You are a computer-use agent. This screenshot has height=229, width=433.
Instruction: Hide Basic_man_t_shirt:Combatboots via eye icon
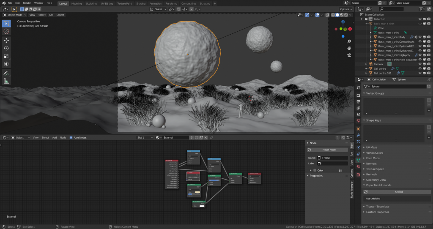(x=420, y=41)
